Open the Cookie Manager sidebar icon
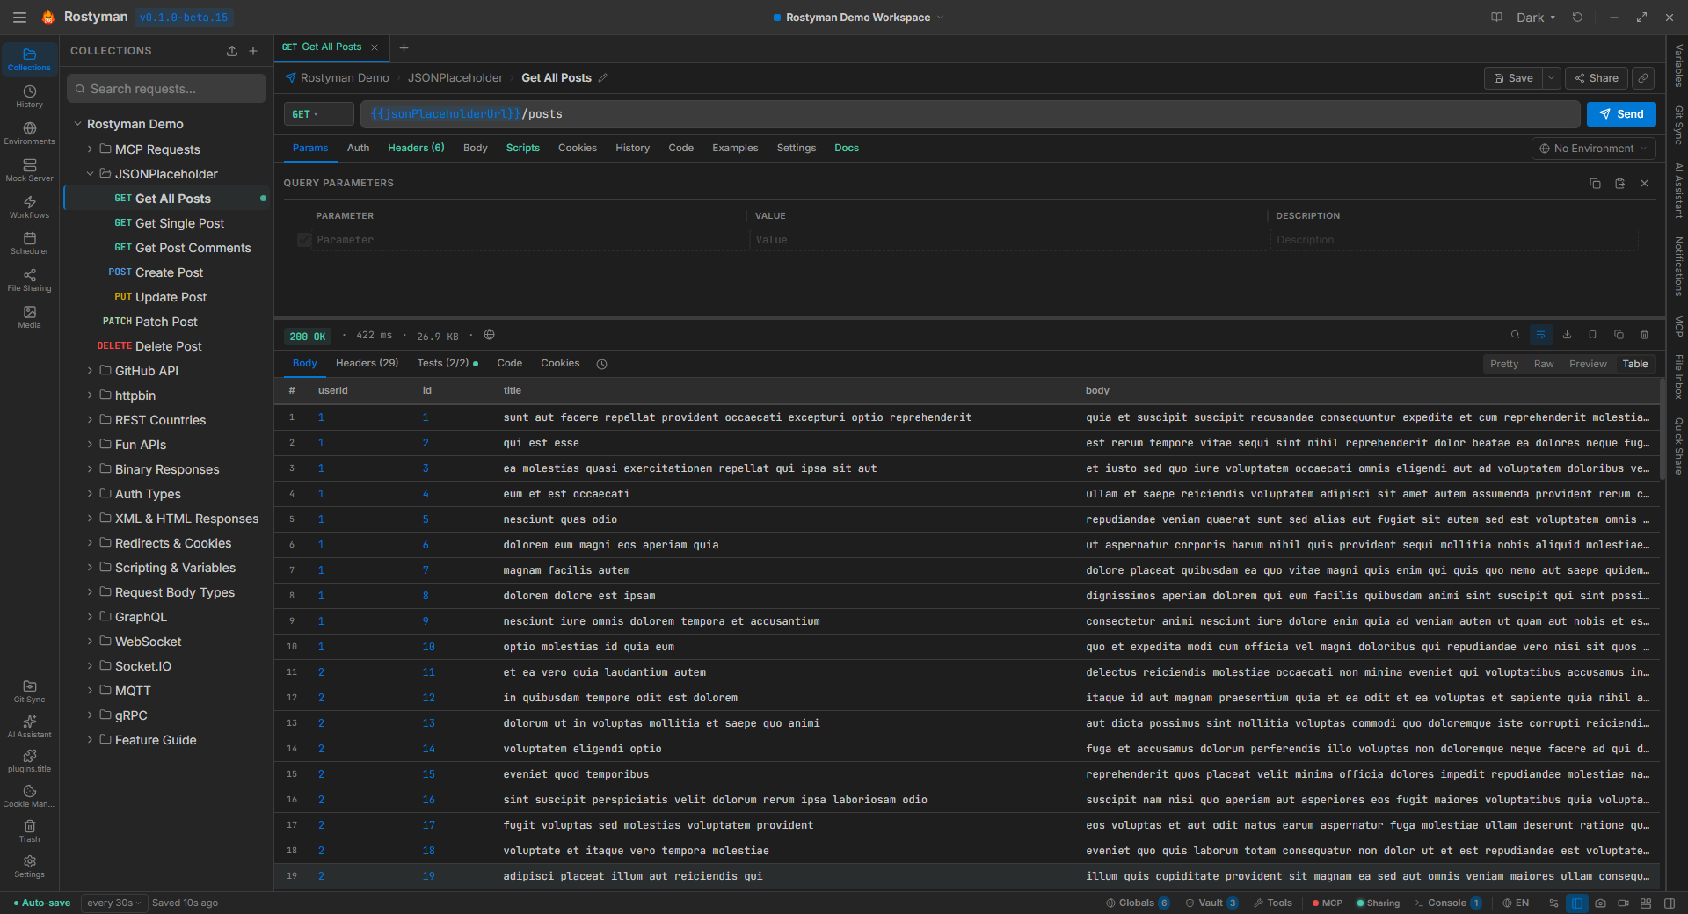 [x=29, y=795]
